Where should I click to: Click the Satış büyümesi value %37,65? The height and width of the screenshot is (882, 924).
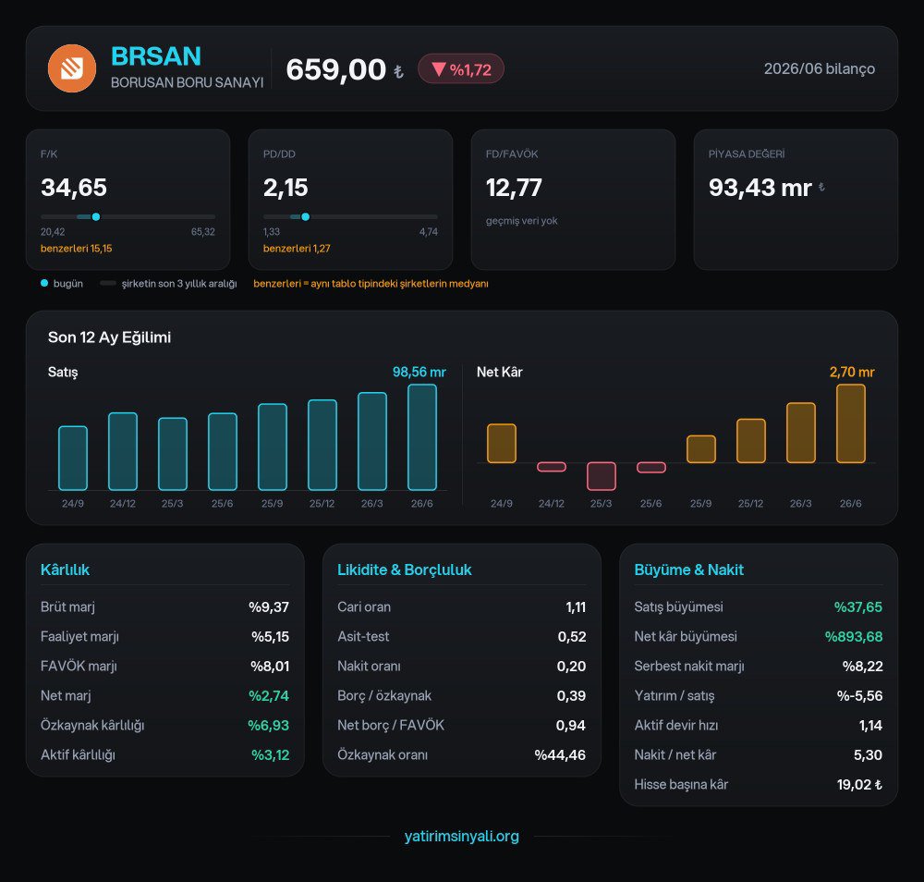tap(858, 607)
